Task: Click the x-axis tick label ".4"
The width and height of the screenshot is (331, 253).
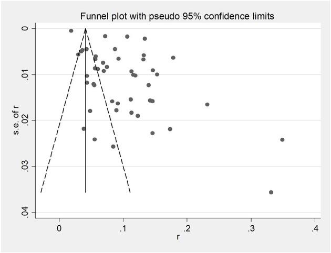Action: coord(314,229)
